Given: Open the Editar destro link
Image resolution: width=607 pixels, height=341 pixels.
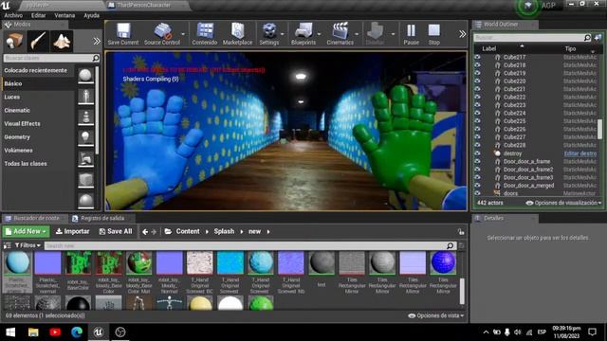Looking at the screenshot, I should (x=579, y=153).
